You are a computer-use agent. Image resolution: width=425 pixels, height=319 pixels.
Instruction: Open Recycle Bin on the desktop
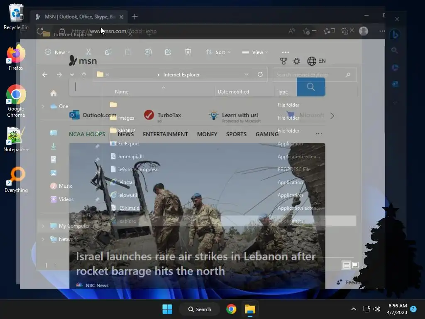click(x=16, y=17)
